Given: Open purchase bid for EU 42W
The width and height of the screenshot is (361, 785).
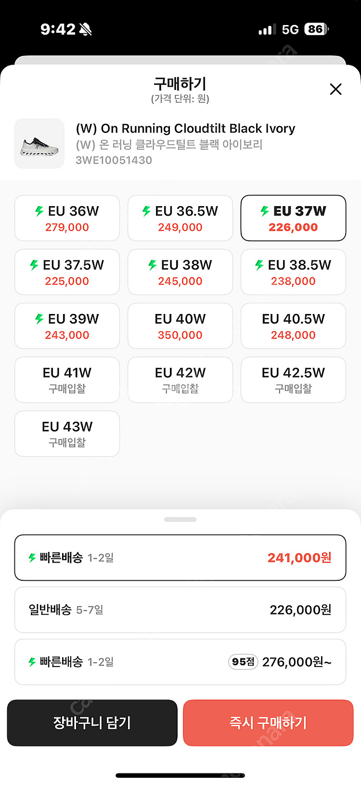Looking at the screenshot, I should [180, 380].
